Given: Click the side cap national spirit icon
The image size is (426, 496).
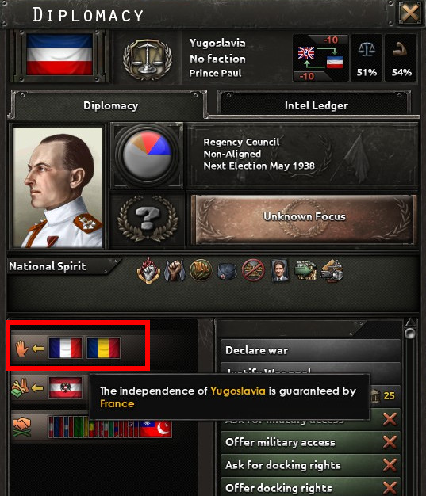Looking at the screenshot, I should 227,272.
